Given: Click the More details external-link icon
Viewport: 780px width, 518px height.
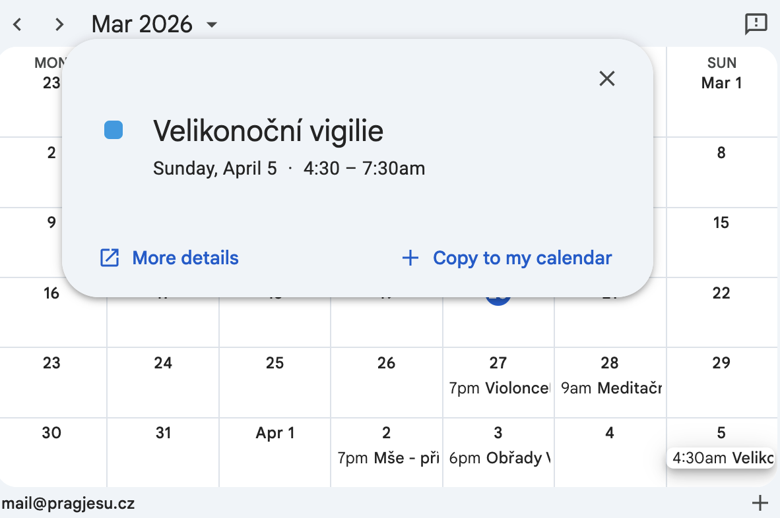Looking at the screenshot, I should coord(109,258).
